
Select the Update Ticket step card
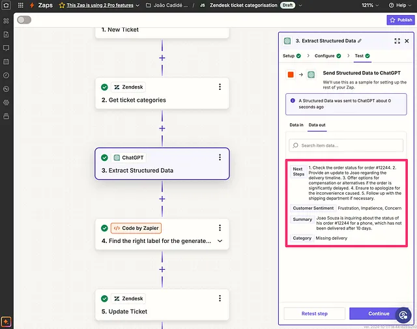click(x=162, y=305)
